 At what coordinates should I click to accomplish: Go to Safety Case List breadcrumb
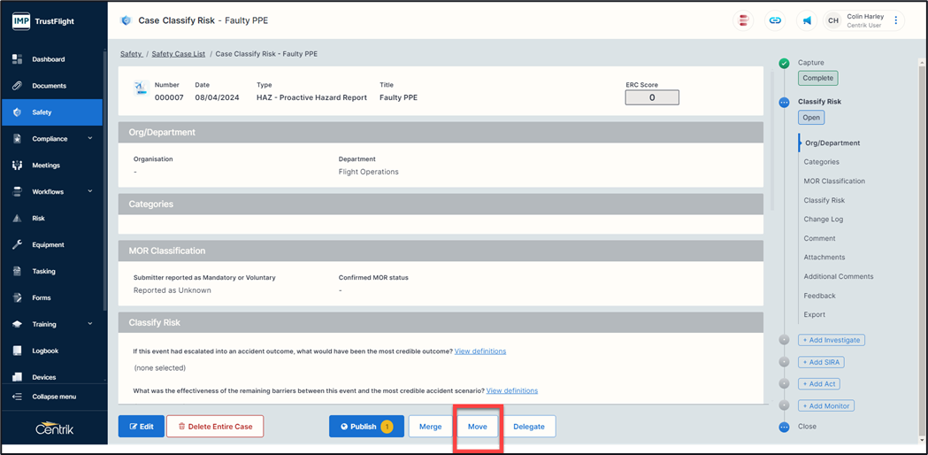coord(178,54)
